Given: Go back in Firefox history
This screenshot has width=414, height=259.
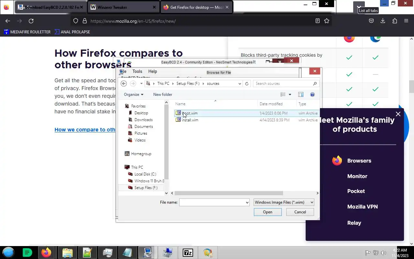Looking at the screenshot, I should pos(8,21).
